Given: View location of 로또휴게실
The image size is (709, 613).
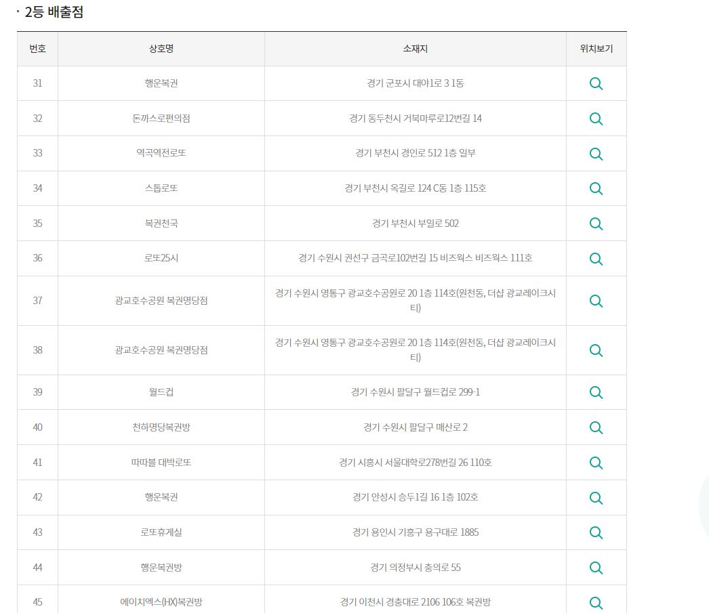Looking at the screenshot, I should tap(596, 532).
